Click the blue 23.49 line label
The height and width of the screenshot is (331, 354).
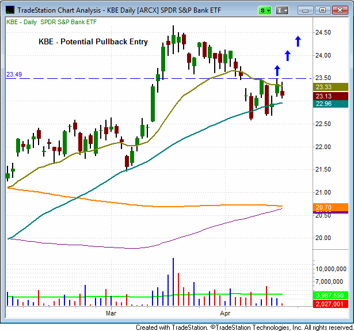tap(14, 74)
